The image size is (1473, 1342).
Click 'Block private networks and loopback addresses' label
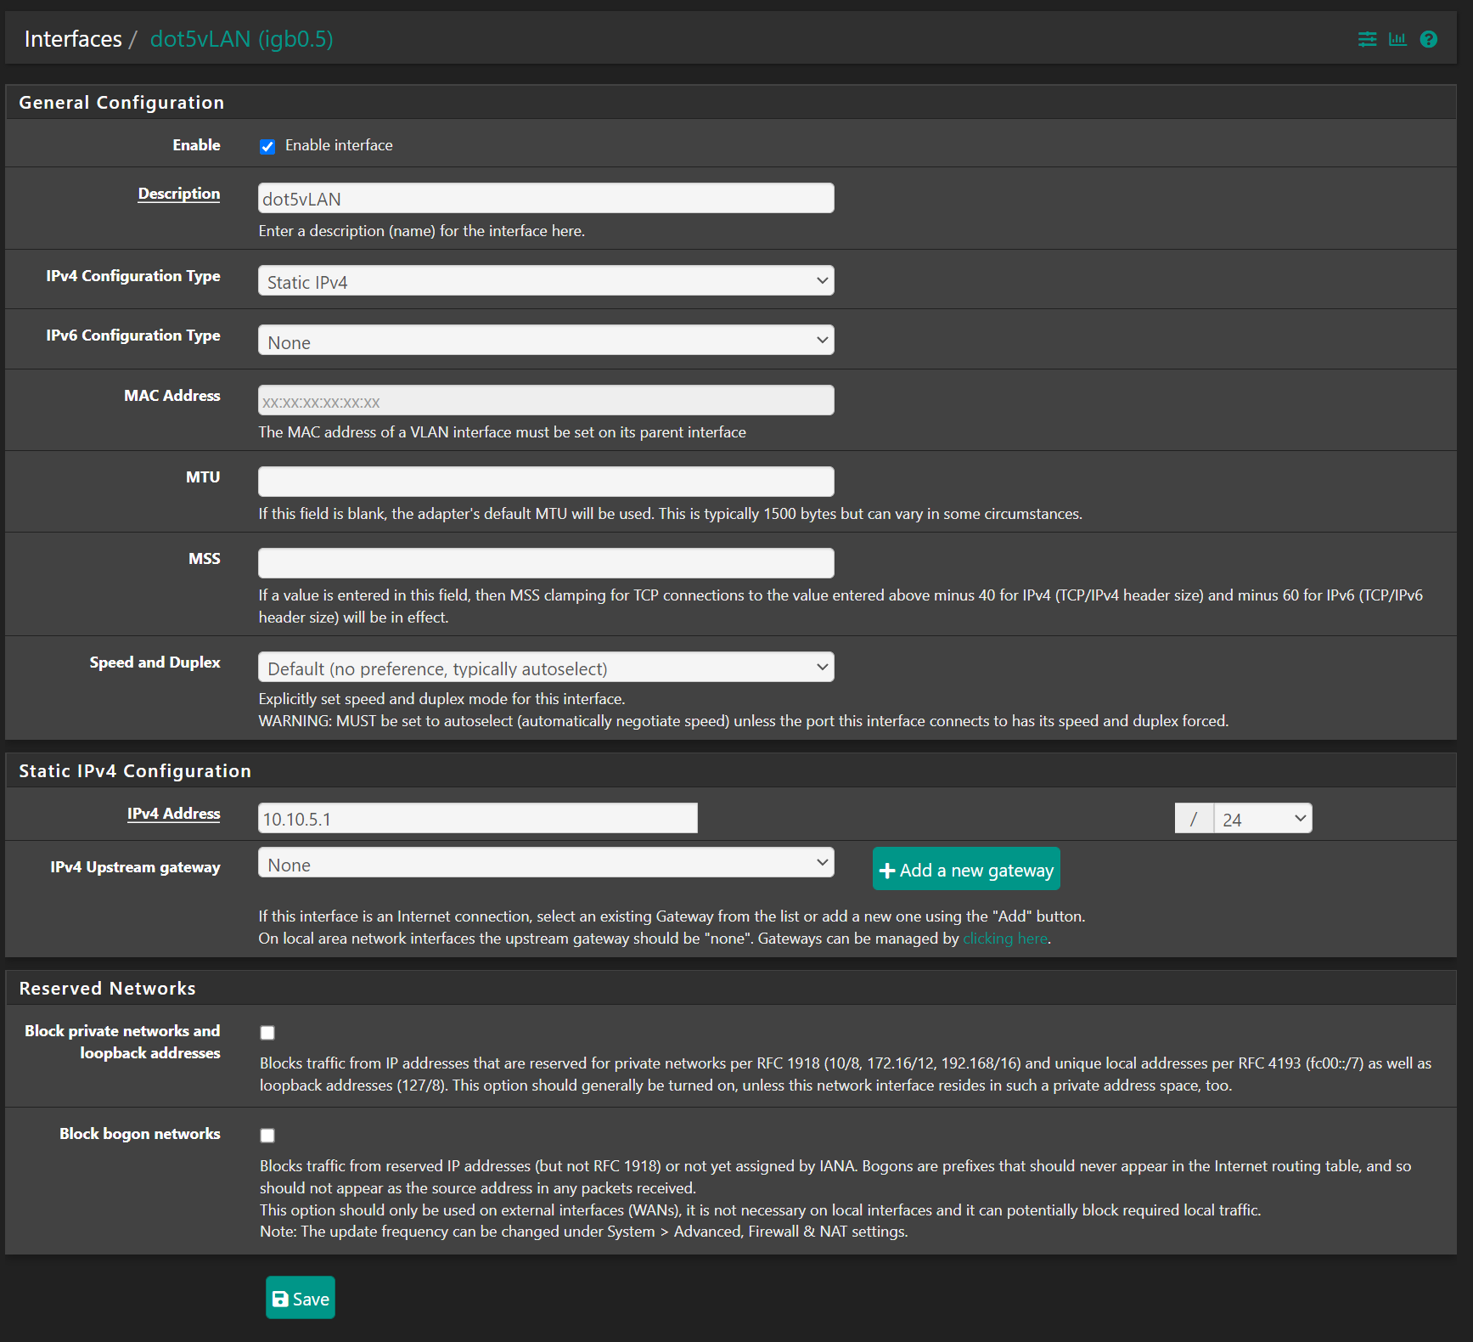[x=122, y=1042]
